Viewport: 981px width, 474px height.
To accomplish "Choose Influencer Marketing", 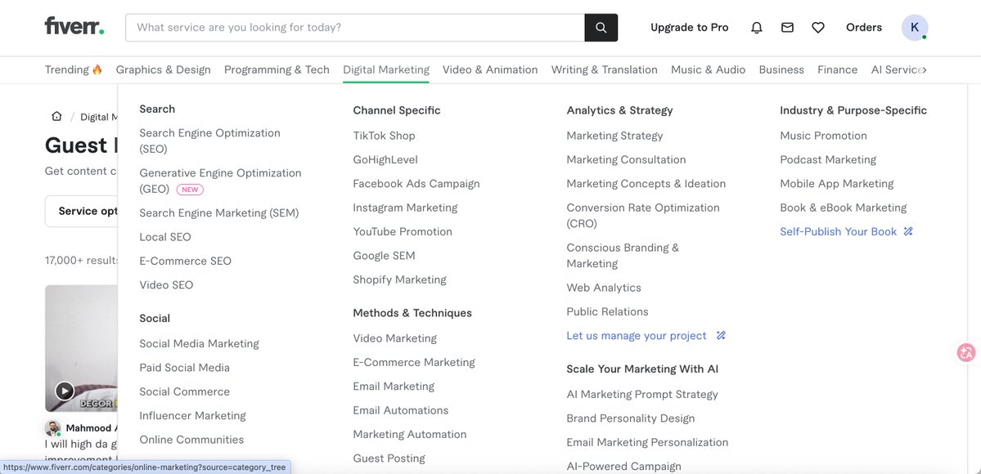I will coord(193,415).
